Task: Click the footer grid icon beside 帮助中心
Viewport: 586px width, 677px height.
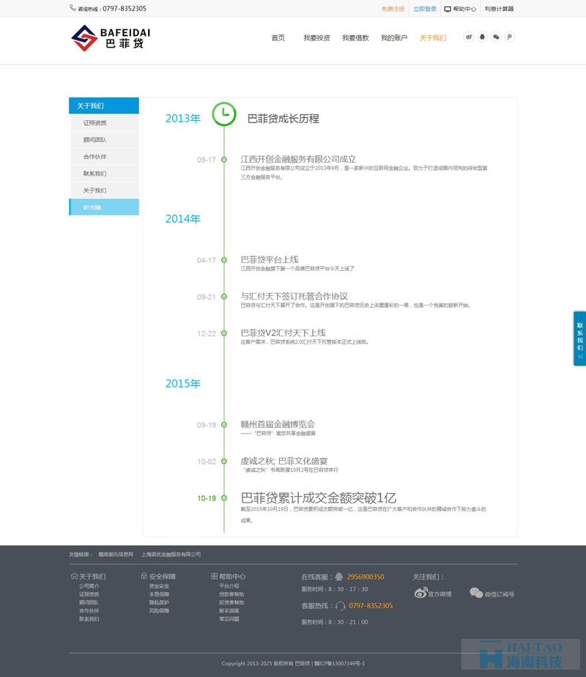Action: pos(214,576)
